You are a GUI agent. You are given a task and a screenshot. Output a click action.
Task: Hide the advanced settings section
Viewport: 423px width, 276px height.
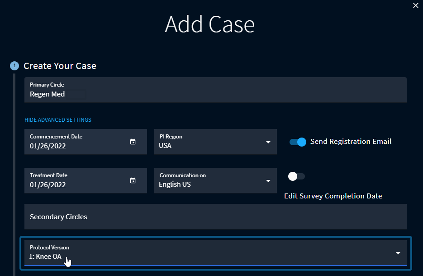[x=58, y=120]
